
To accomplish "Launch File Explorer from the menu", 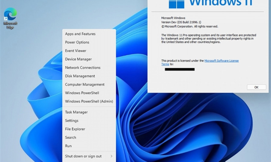I will point(75,129).
